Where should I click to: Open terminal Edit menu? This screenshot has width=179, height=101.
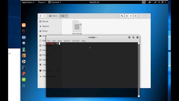coord(54,41)
